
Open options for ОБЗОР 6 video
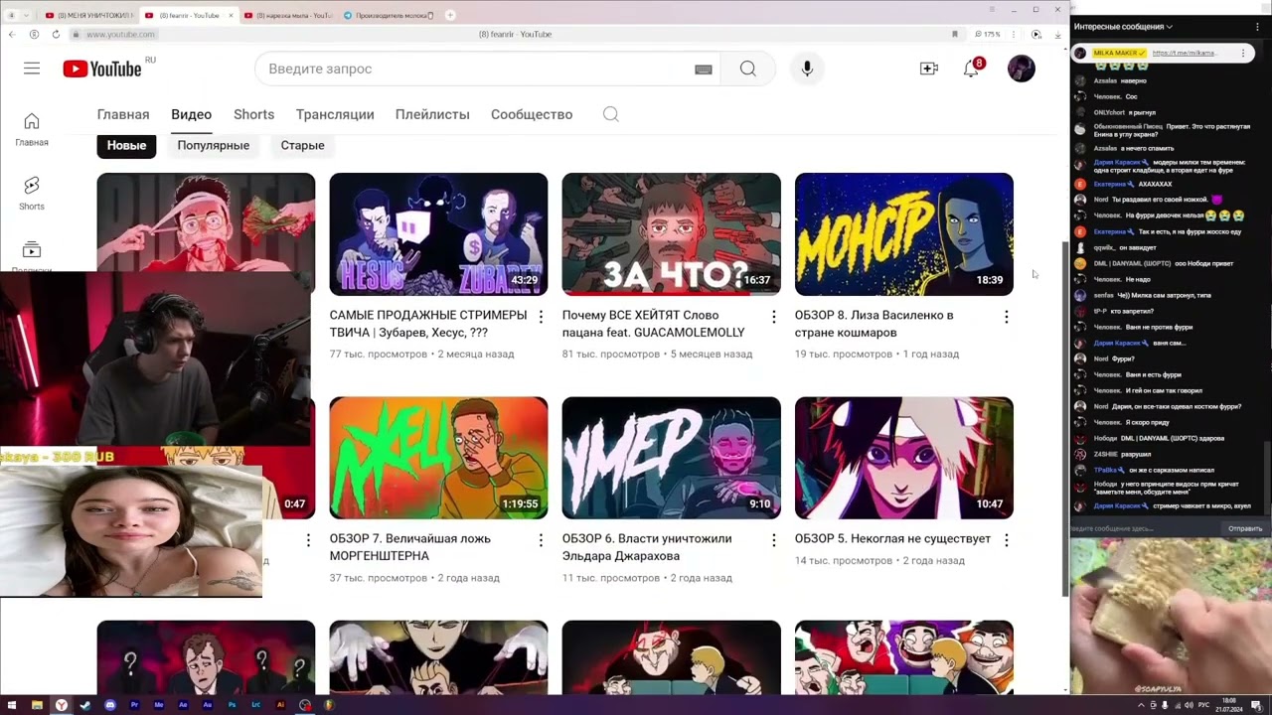773,540
